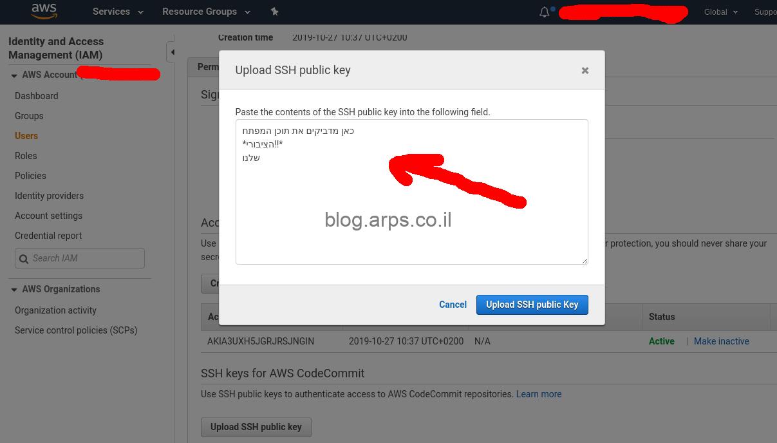Make access key AKIA3UXH5JGRJRSJNGIN inactive
The width and height of the screenshot is (777, 443).
pos(721,341)
